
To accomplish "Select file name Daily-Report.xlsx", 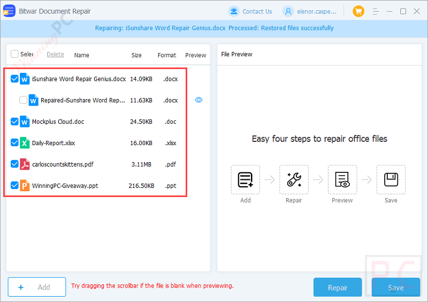I will pyautogui.click(x=53, y=143).
